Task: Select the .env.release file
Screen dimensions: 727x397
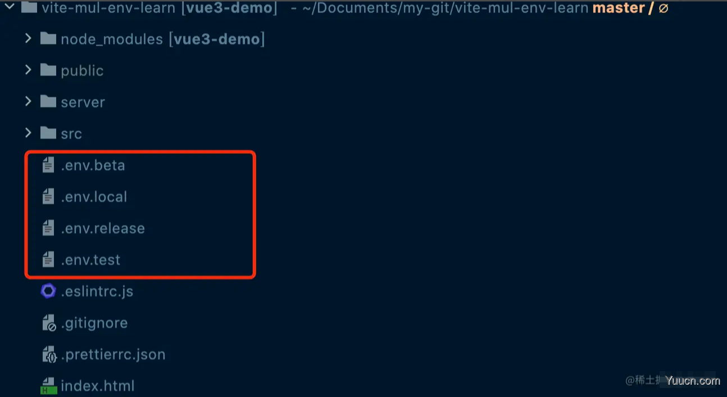Action: pyautogui.click(x=103, y=228)
